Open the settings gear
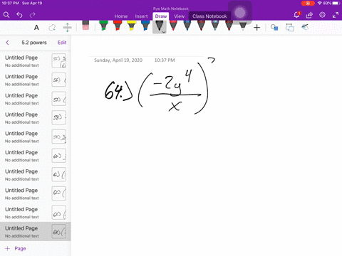 pos(322,15)
